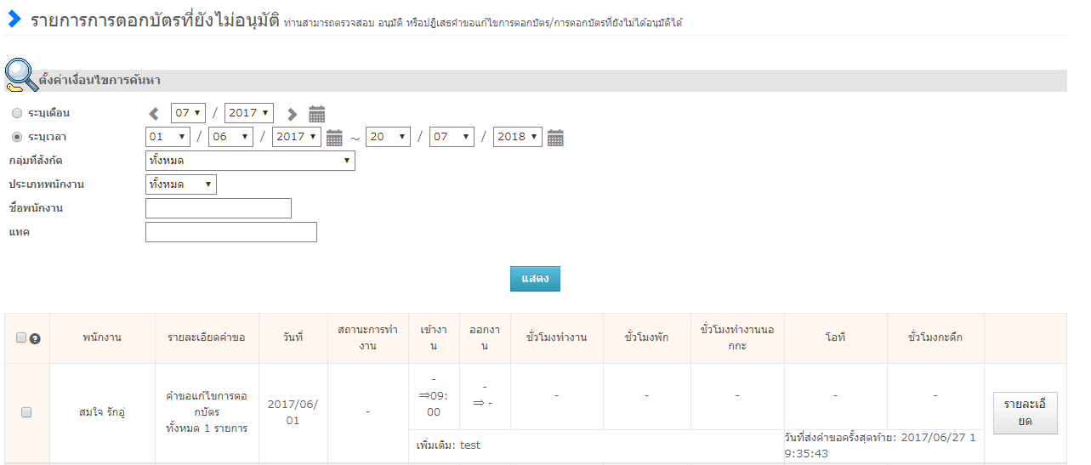Check the select-all checkbox in table header
1091x465 pixels.
click(21, 337)
